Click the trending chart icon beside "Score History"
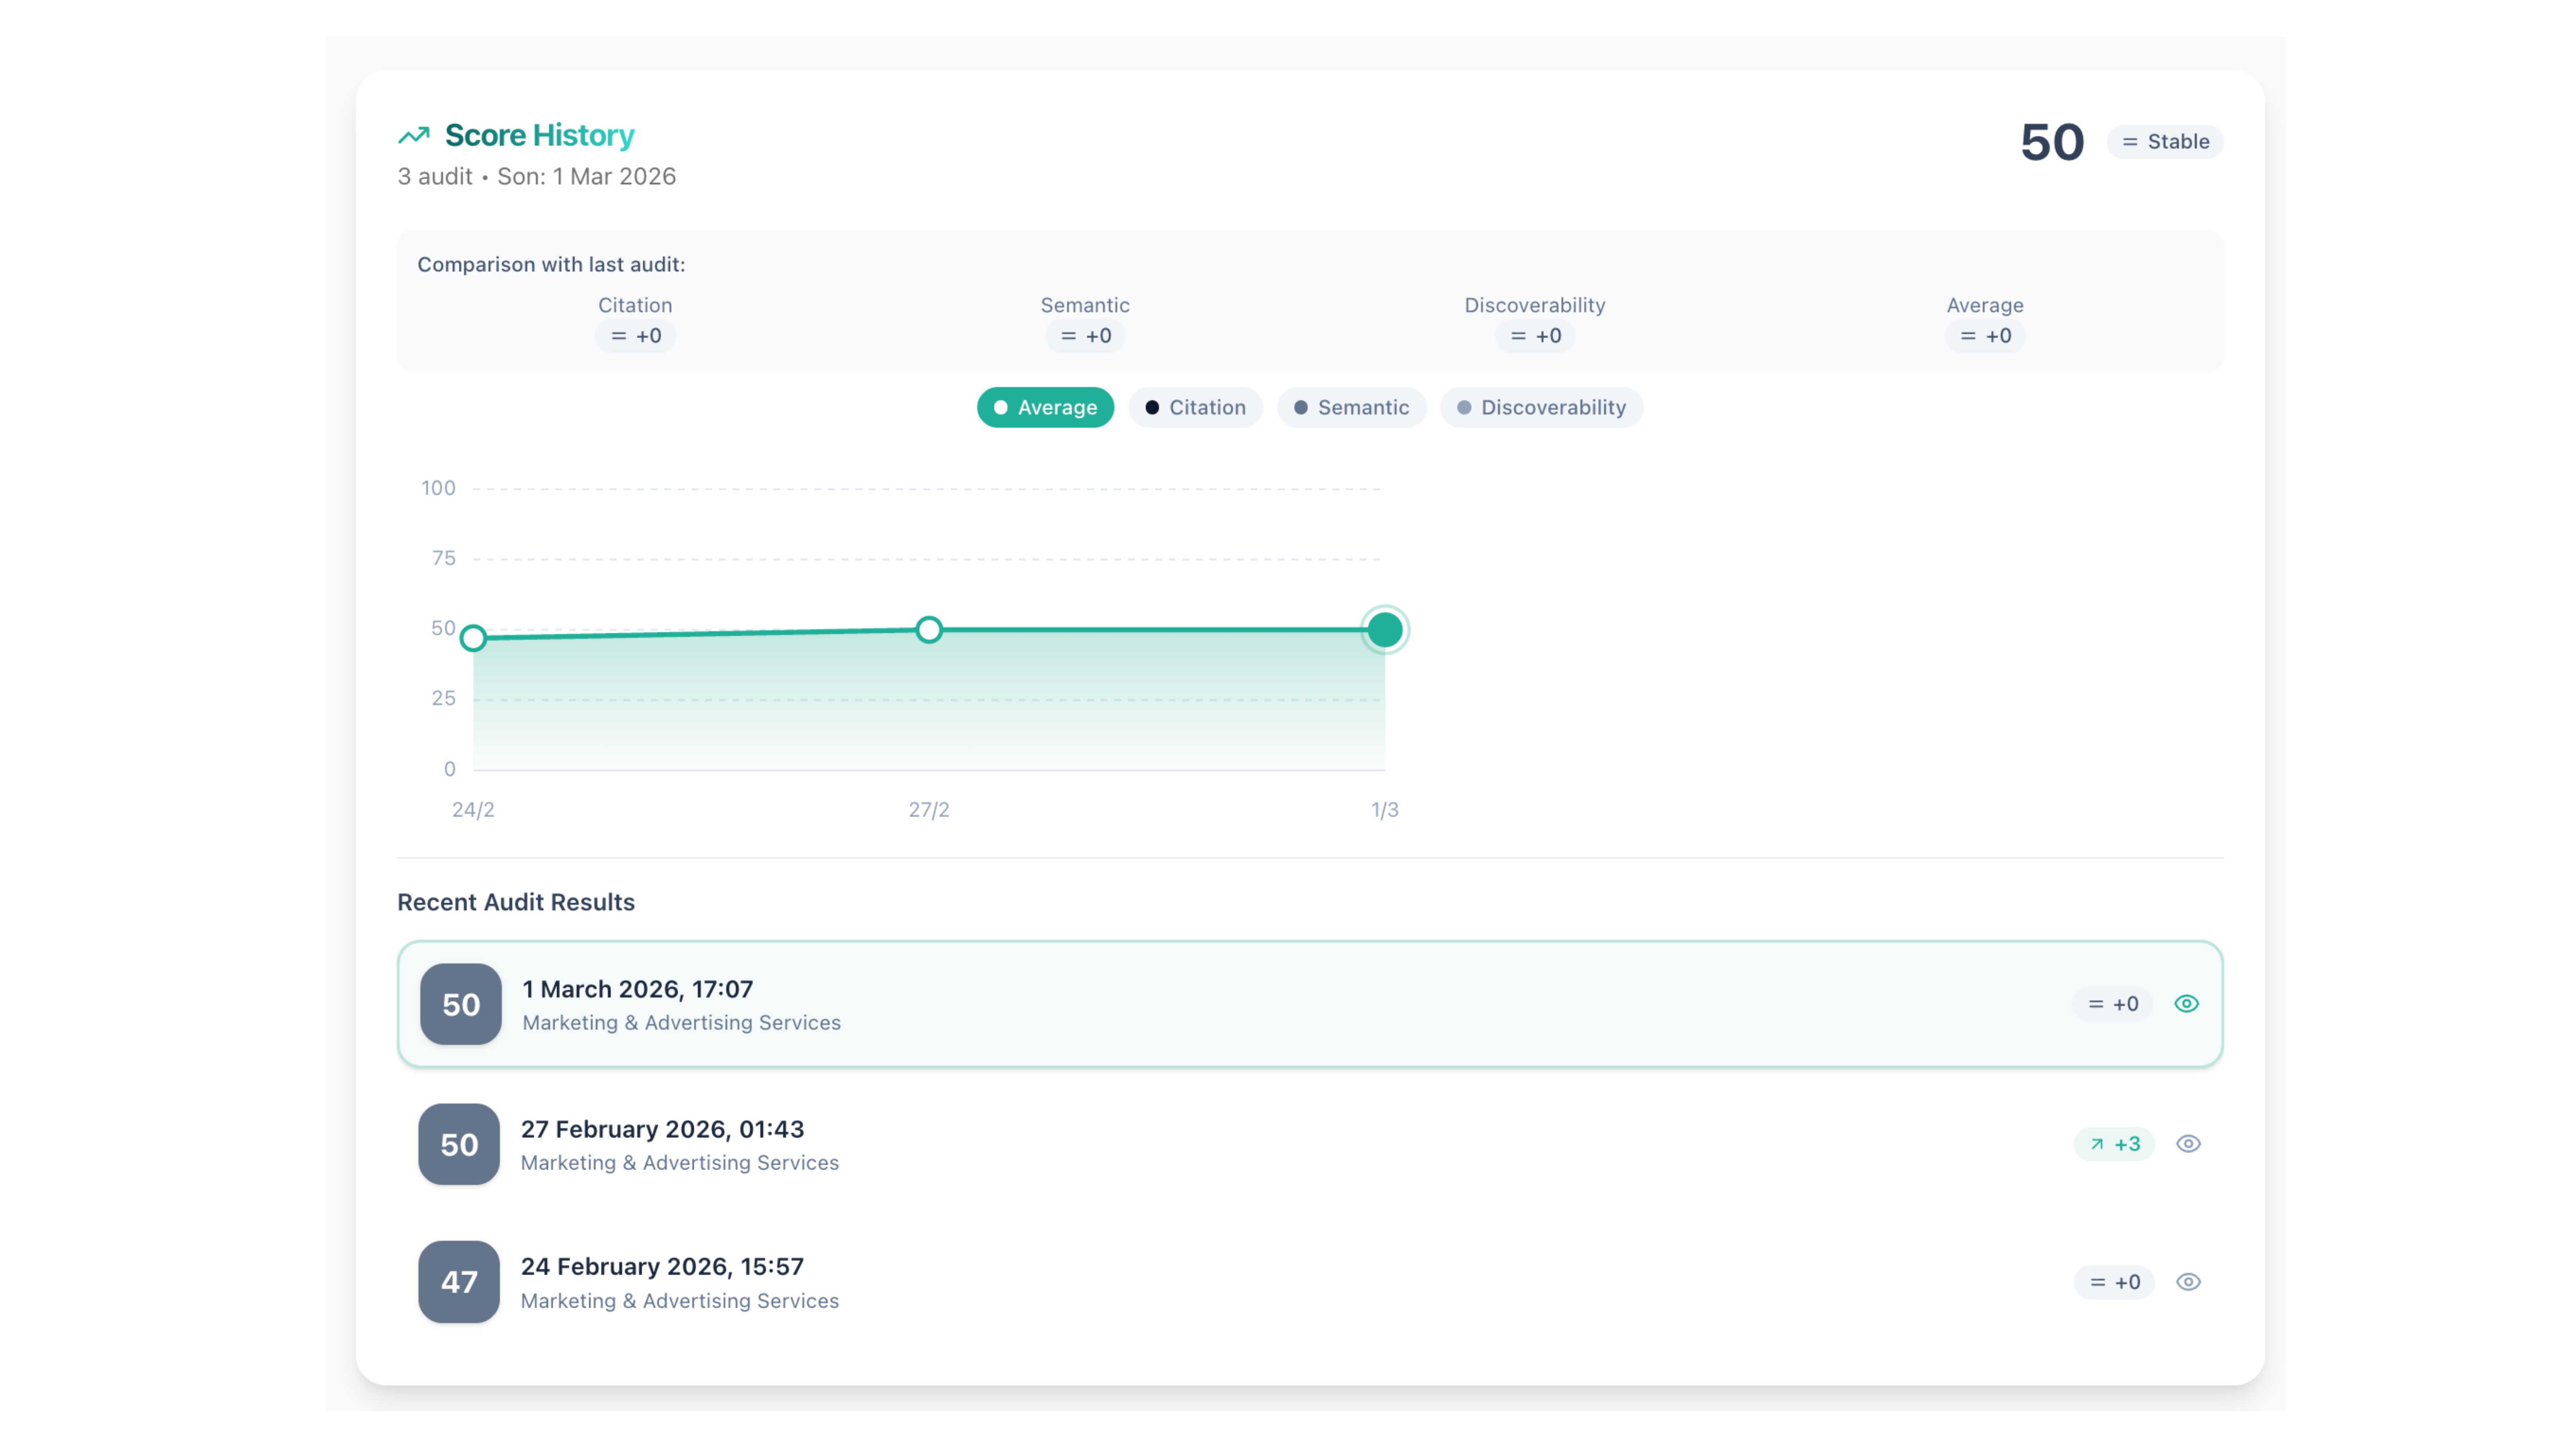The width and height of the screenshot is (2576, 1448). pos(414,135)
